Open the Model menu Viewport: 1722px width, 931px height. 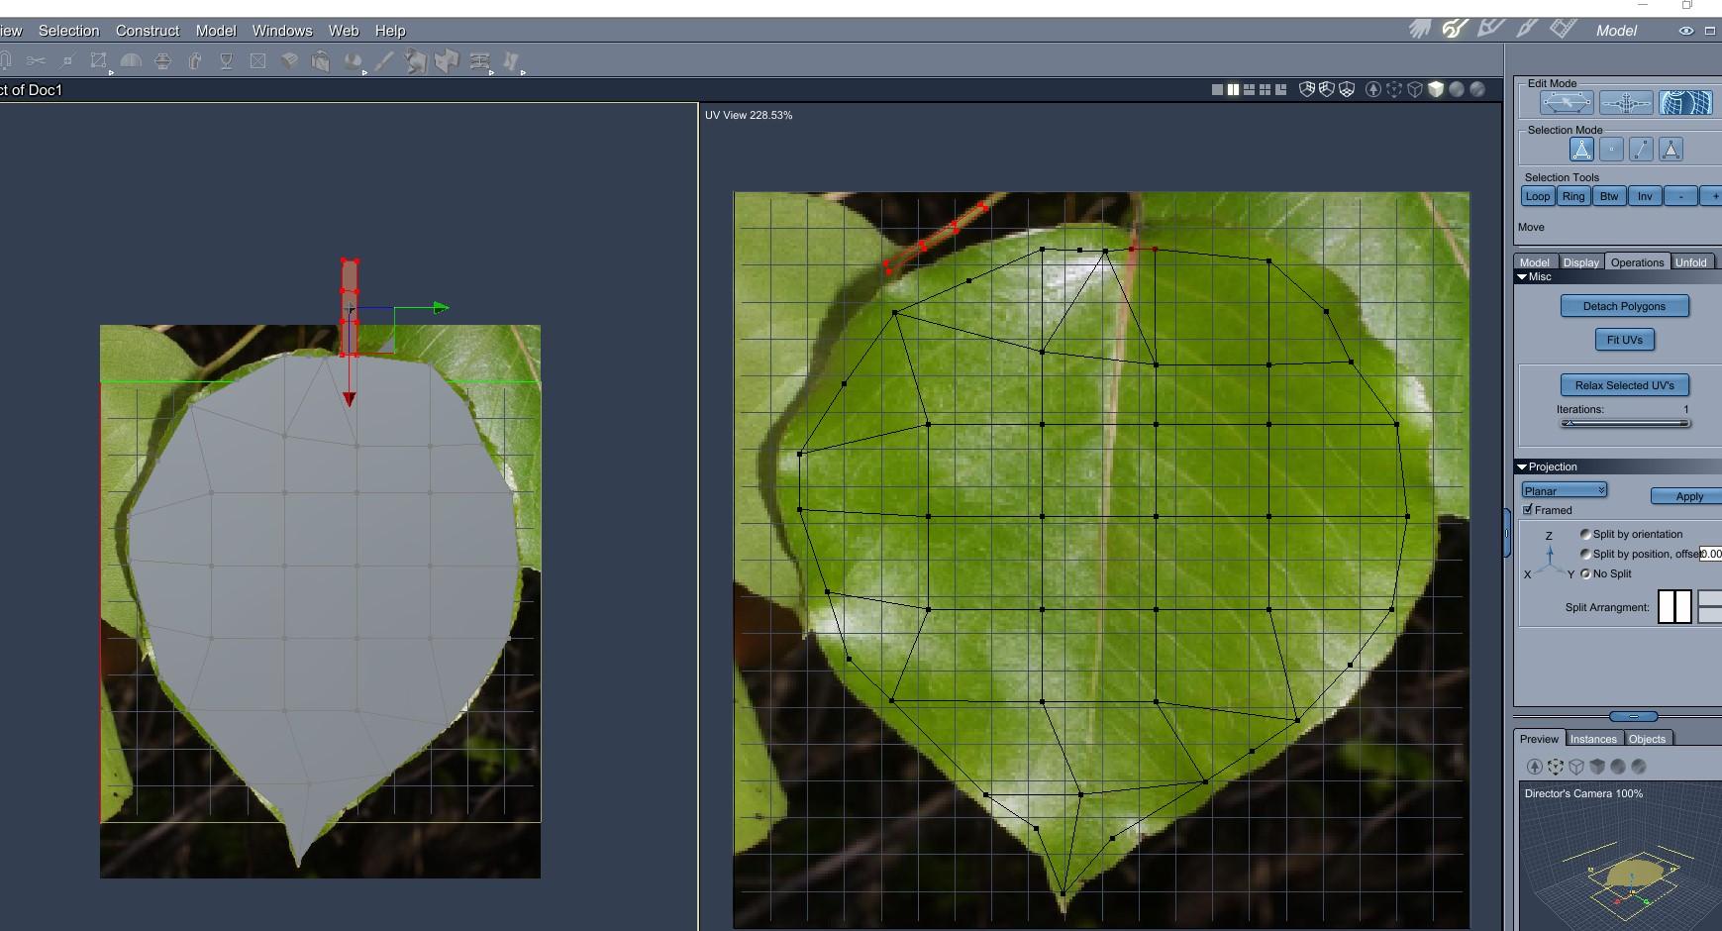[216, 31]
